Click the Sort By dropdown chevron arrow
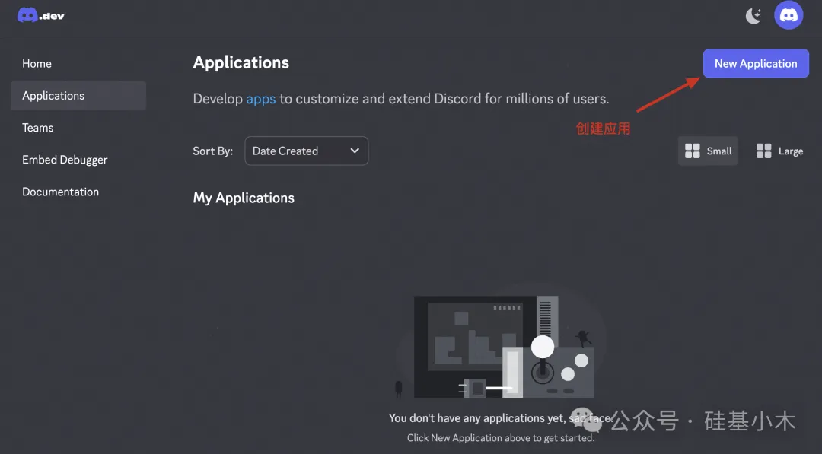The height and width of the screenshot is (454, 822). pos(355,151)
